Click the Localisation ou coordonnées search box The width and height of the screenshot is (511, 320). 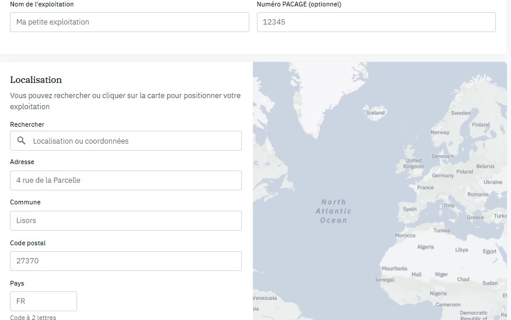point(126,141)
